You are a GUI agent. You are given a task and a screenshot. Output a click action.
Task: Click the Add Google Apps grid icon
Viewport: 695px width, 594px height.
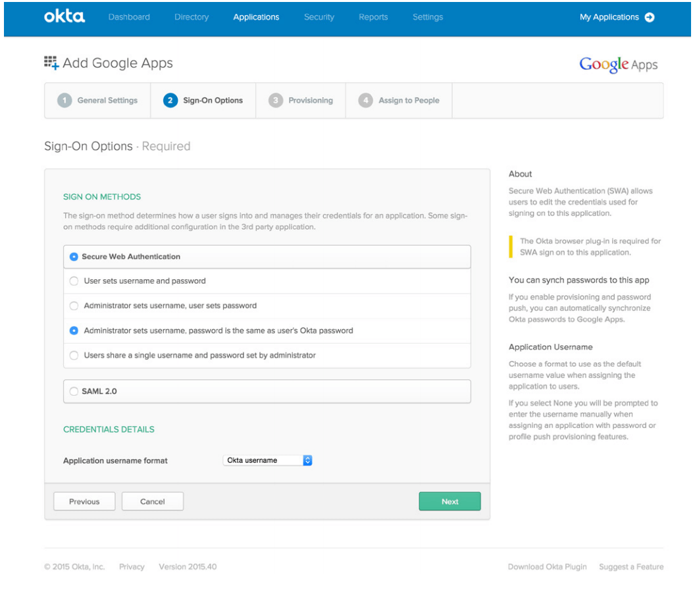point(51,63)
